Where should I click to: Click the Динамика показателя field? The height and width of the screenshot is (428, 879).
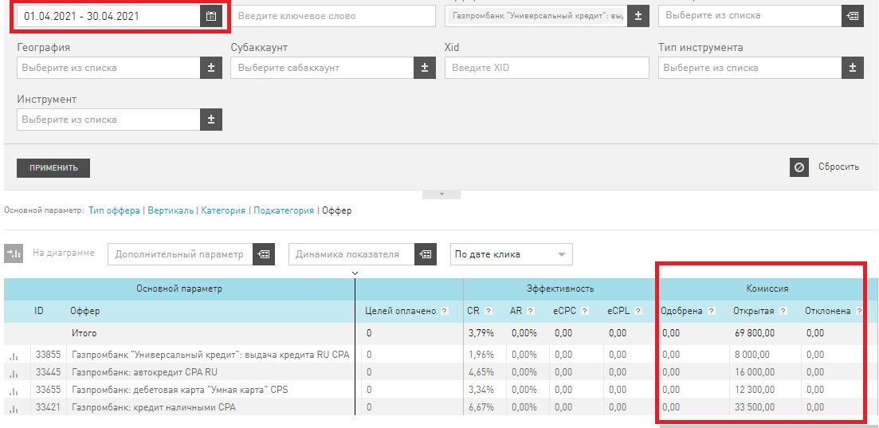tap(351, 254)
